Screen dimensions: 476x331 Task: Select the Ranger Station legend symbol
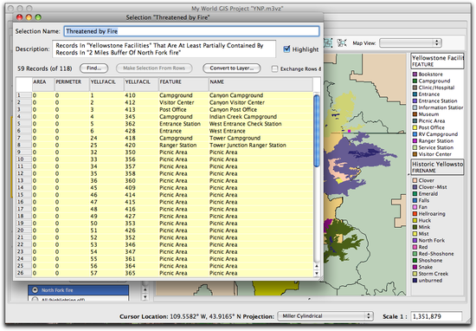click(415, 141)
